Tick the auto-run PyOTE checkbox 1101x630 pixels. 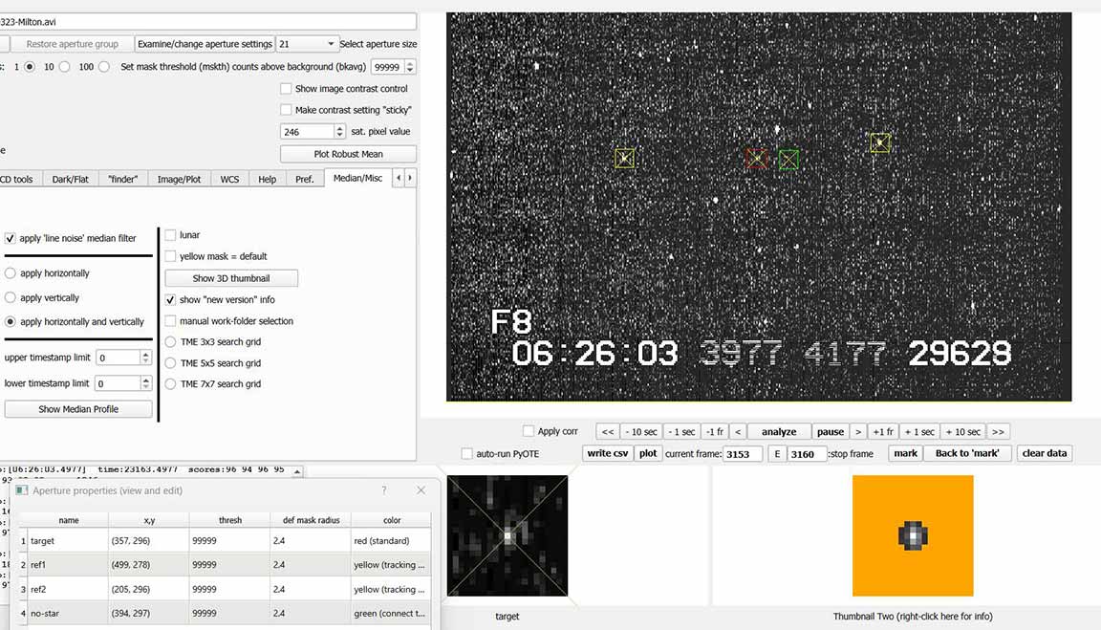coord(467,453)
